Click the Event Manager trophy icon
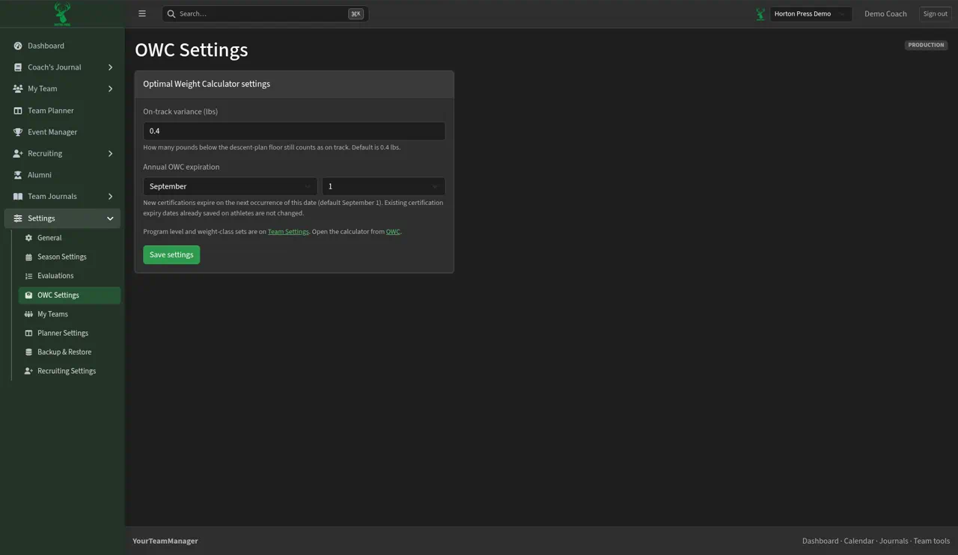The height and width of the screenshot is (555, 958). pyautogui.click(x=18, y=132)
